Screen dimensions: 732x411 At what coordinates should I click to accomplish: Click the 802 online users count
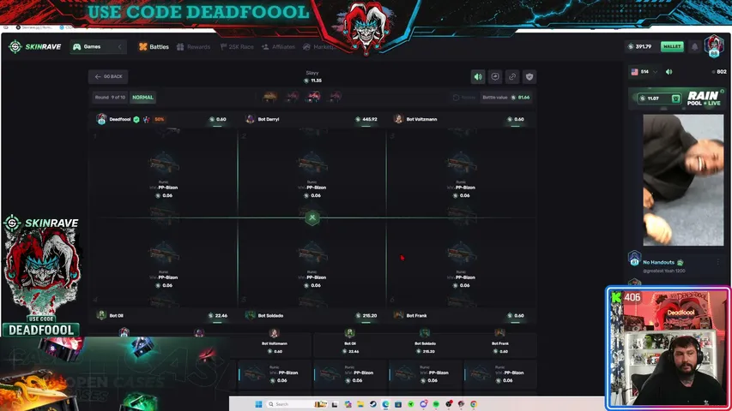point(719,72)
